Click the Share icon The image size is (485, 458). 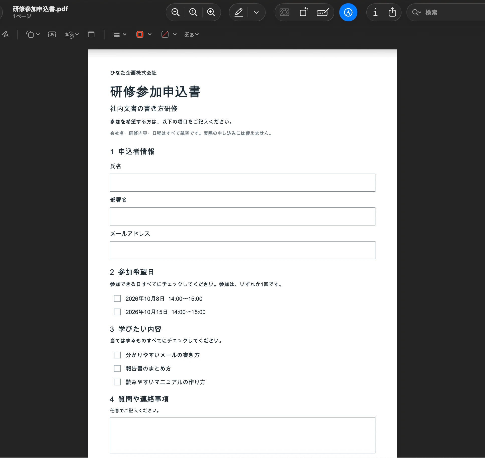tap(392, 12)
